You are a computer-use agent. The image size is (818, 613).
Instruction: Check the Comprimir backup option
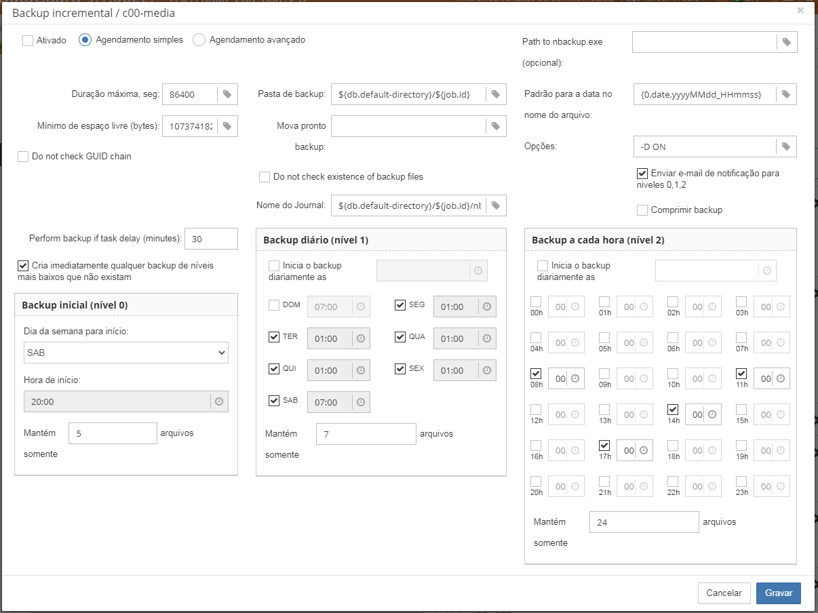(x=642, y=210)
